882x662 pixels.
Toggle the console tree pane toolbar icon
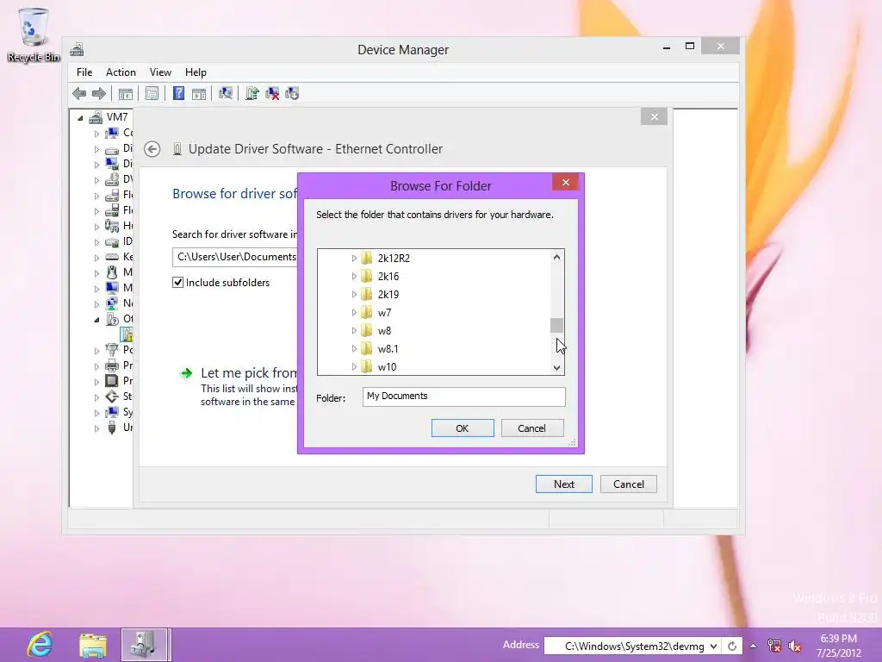[x=126, y=93]
